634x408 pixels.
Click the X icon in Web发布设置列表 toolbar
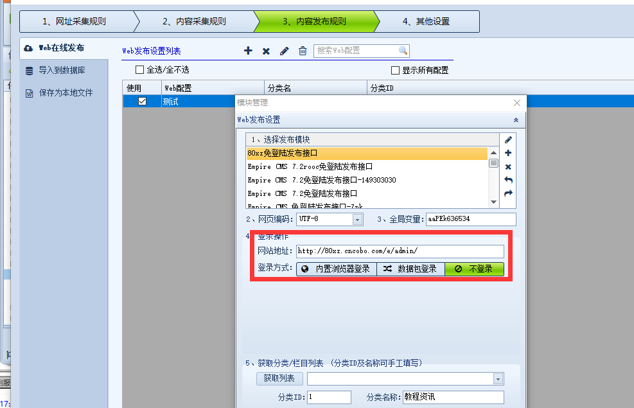click(x=266, y=51)
